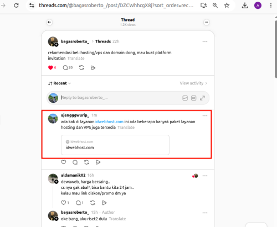Translate the 'oke bang, aku riset2 dulu' reply
The height and width of the screenshot is (227, 277).
point(117,219)
